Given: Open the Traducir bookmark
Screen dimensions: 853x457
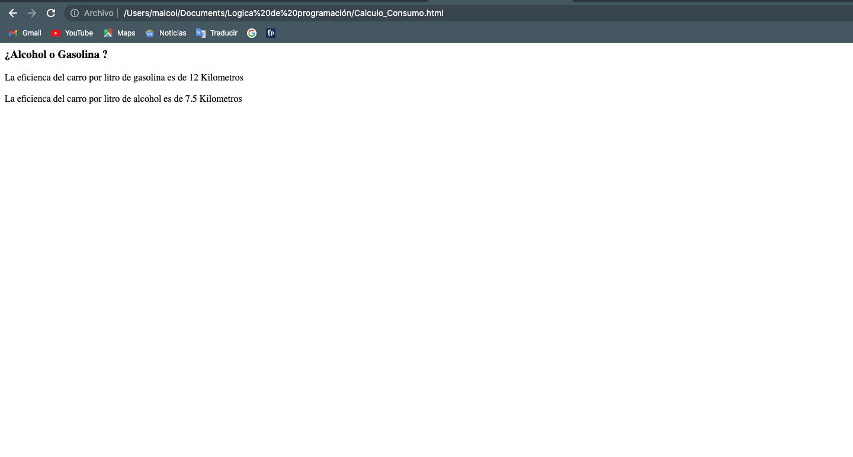Looking at the screenshot, I should (217, 33).
